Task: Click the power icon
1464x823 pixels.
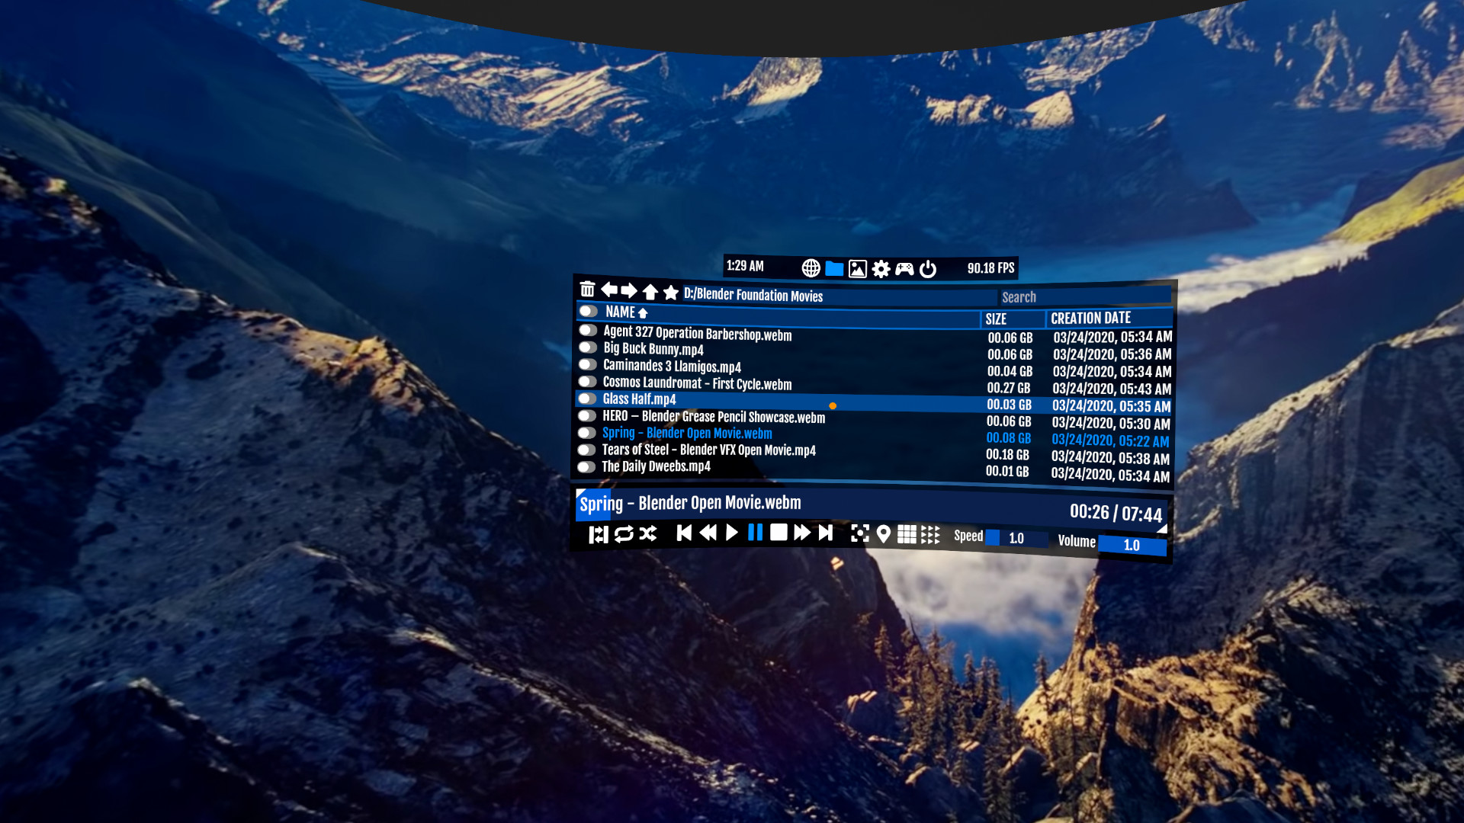Action: (x=928, y=269)
